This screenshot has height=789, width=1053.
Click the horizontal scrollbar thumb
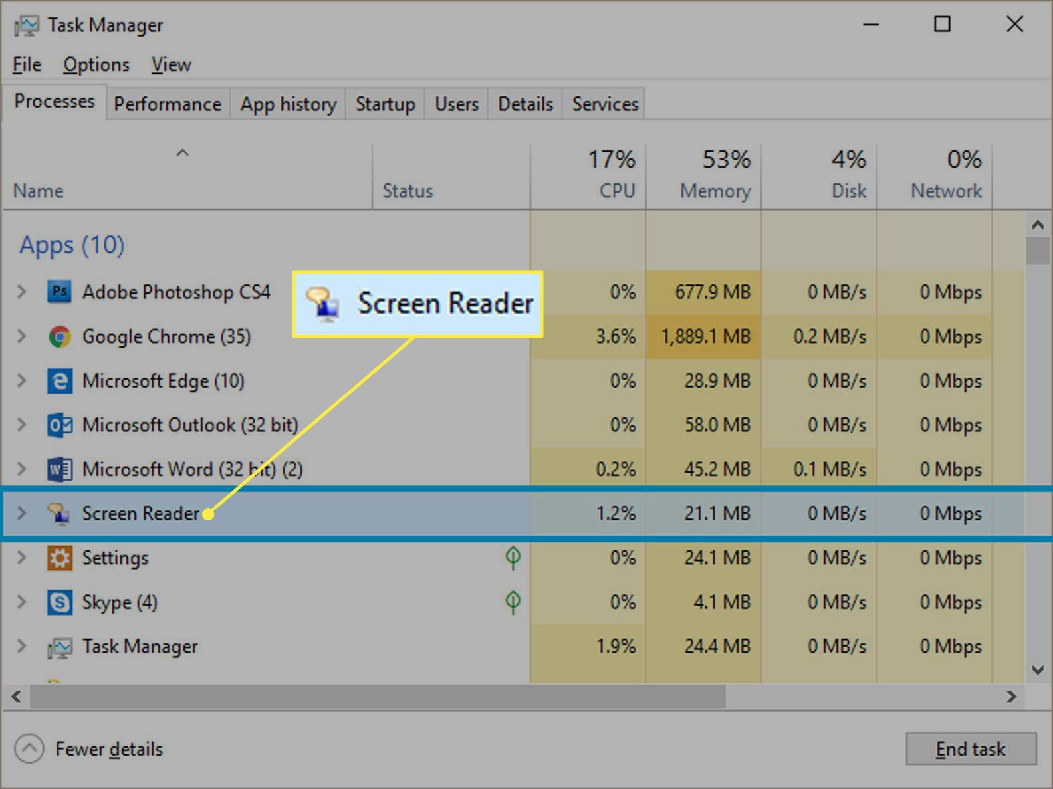tap(378, 697)
